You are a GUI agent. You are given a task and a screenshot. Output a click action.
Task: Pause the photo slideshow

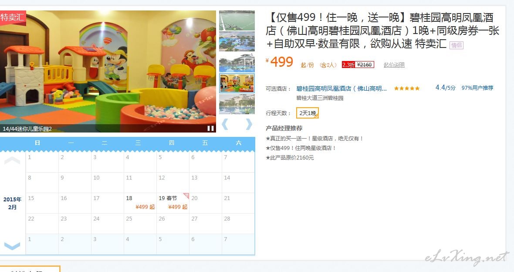pos(210,128)
